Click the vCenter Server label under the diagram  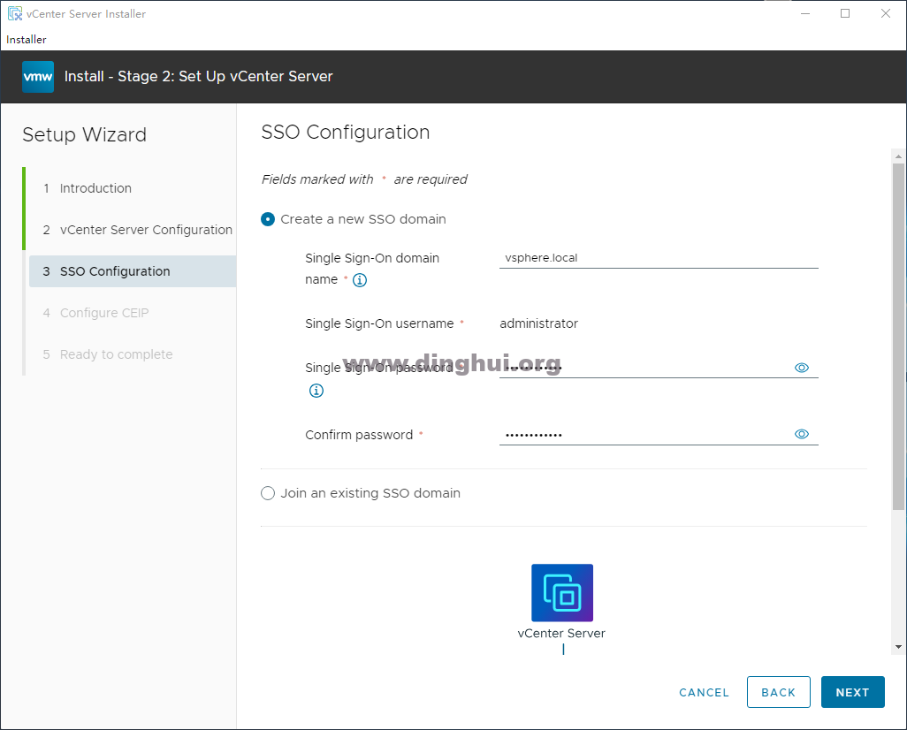pos(561,634)
